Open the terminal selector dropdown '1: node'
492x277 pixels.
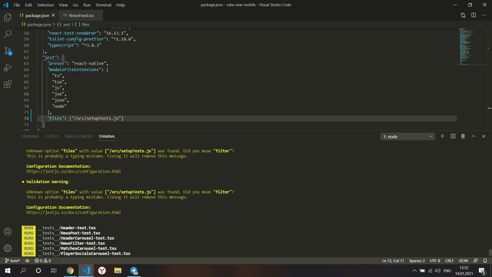[408, 136]
